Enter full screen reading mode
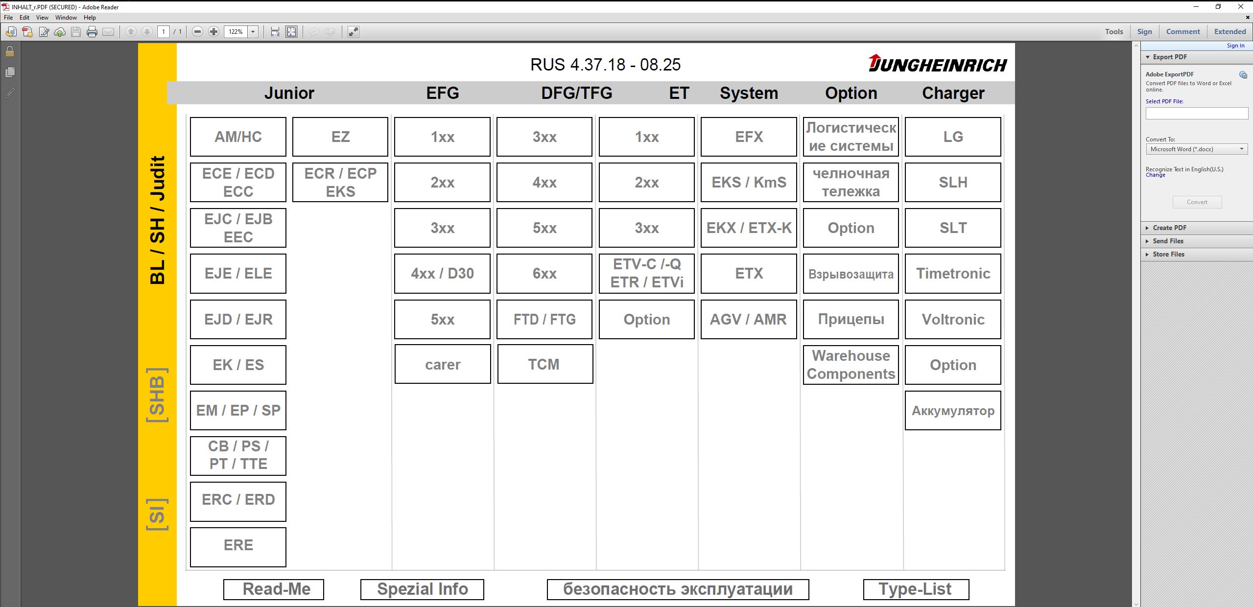Image resolution: width=1253 pixels, height=607 pixels. pyautogui.click(x=353, y=32)
